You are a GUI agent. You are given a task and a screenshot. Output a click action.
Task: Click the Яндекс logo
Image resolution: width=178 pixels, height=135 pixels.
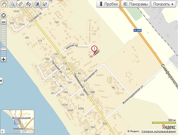pos(169,127)
